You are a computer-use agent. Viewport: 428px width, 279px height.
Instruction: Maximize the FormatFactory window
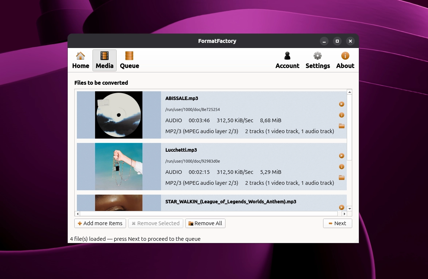coord(337,41)
